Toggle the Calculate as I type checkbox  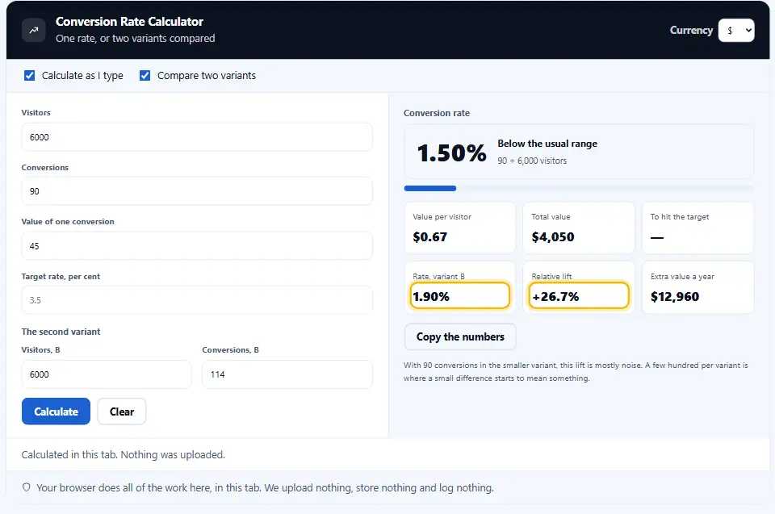pos(30,76)
